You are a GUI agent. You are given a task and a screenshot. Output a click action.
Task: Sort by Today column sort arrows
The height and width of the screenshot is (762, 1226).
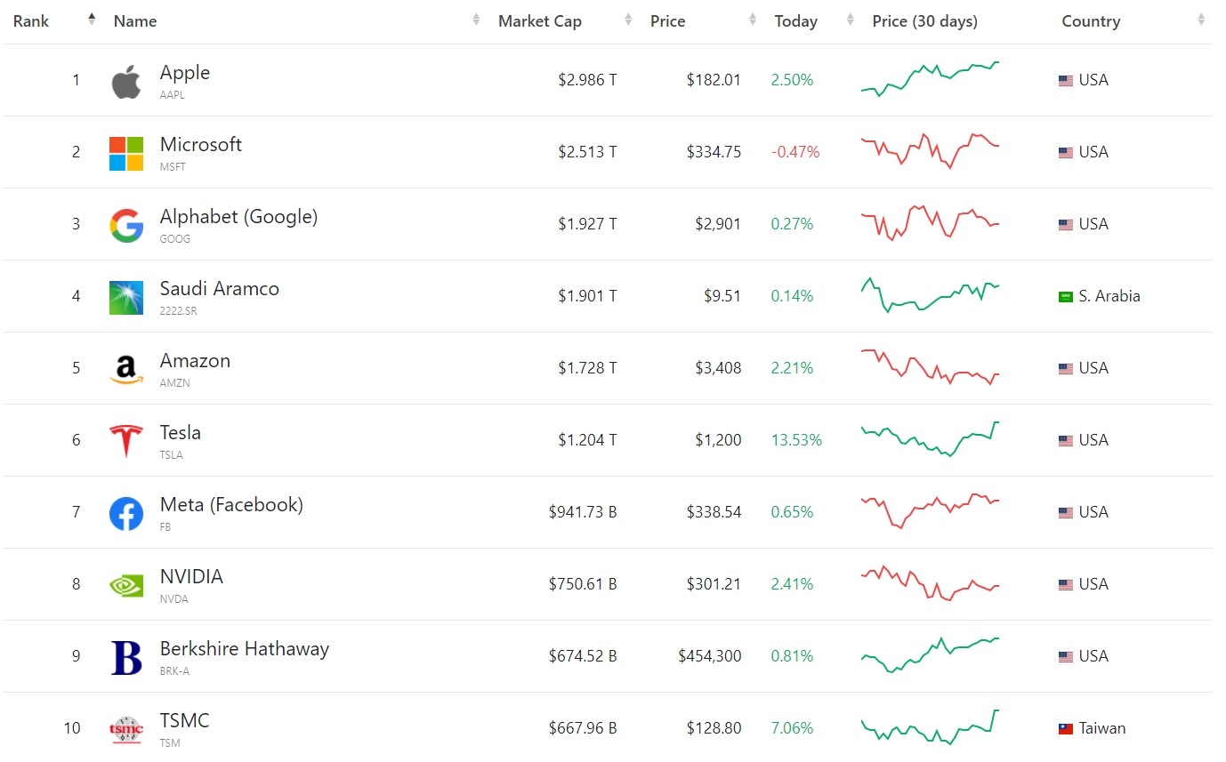(x=851, y=20)
